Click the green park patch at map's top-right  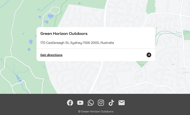pyautogui.click(x=150, y=6)
